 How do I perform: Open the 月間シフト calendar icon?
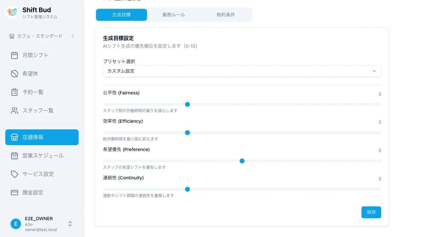(x=14, y=55)
